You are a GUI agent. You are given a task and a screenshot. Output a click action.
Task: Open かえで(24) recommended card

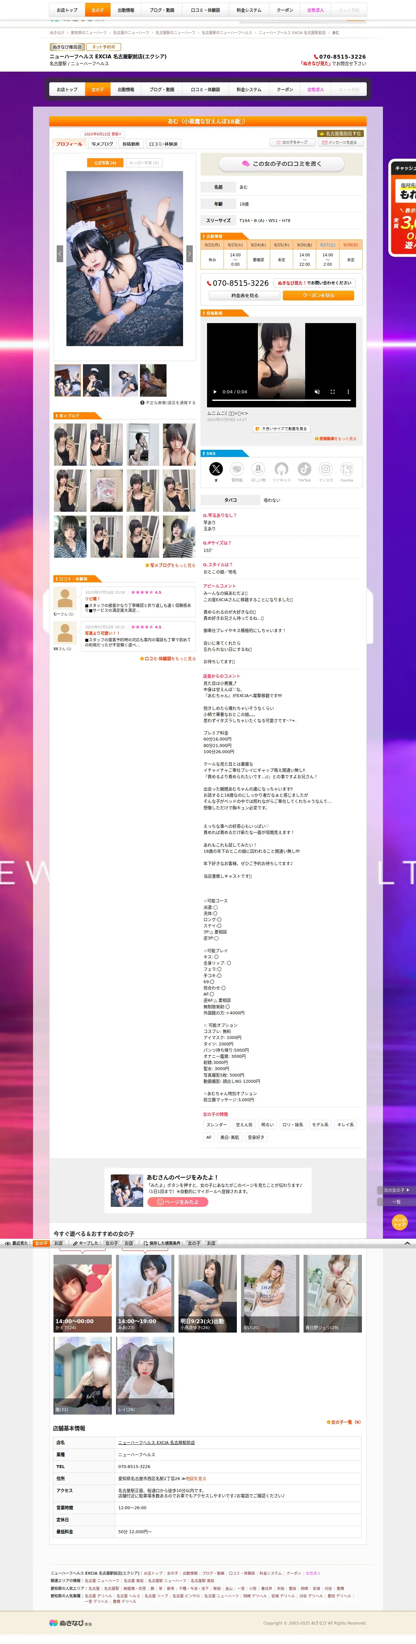[x=82, y=1293]
